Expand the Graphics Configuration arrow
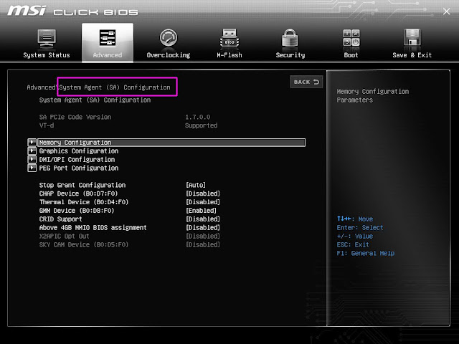 pos(32,151)
